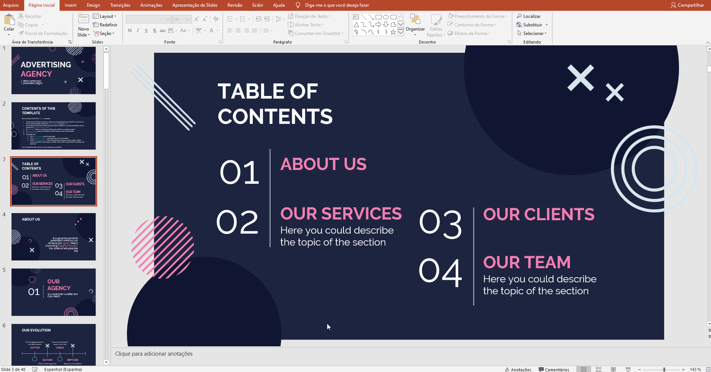Screen dimensions: 711x372
Task: Select the text box shape
Action: (356, 17)
